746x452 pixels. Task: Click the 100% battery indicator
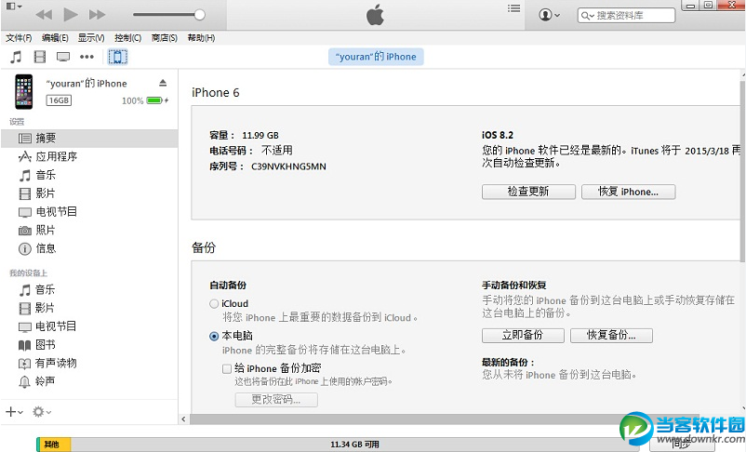click(x=145, y=100)
